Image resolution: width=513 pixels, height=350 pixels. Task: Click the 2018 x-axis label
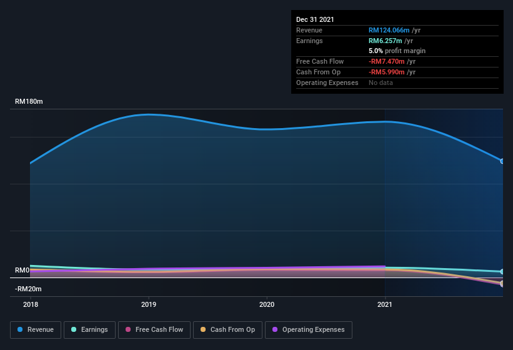pos(31,304)
